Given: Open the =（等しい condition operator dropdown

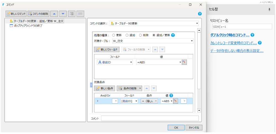Looking at the screenshot, I should [149, 101].
